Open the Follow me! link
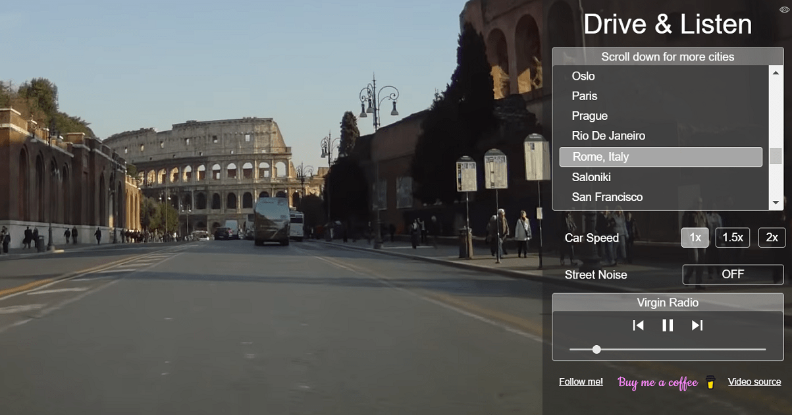 pyautogui.click(x=581, y=381)
